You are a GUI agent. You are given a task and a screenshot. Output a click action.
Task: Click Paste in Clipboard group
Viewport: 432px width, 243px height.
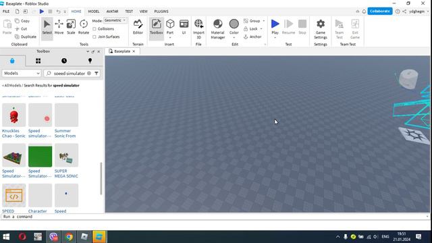(7, 27)
